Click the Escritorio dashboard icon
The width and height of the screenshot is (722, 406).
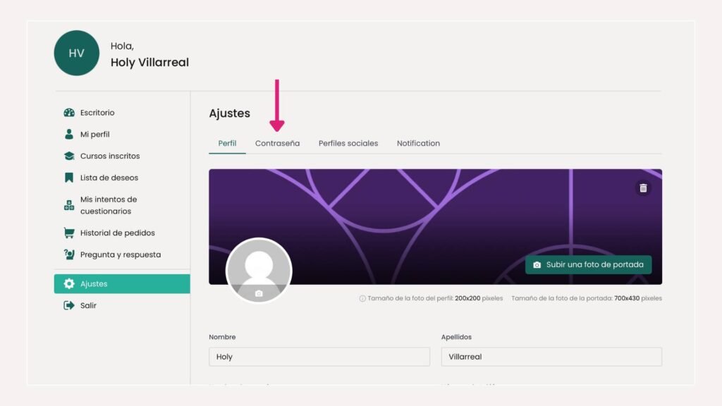pos(69,113)
